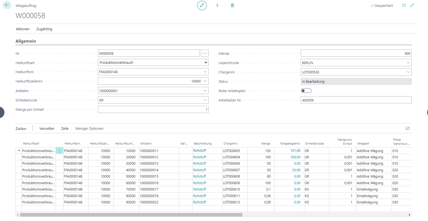428x221 pixels.
Task: Collapse page using diagonal arrows icon
Action: (x=412, y=5)
